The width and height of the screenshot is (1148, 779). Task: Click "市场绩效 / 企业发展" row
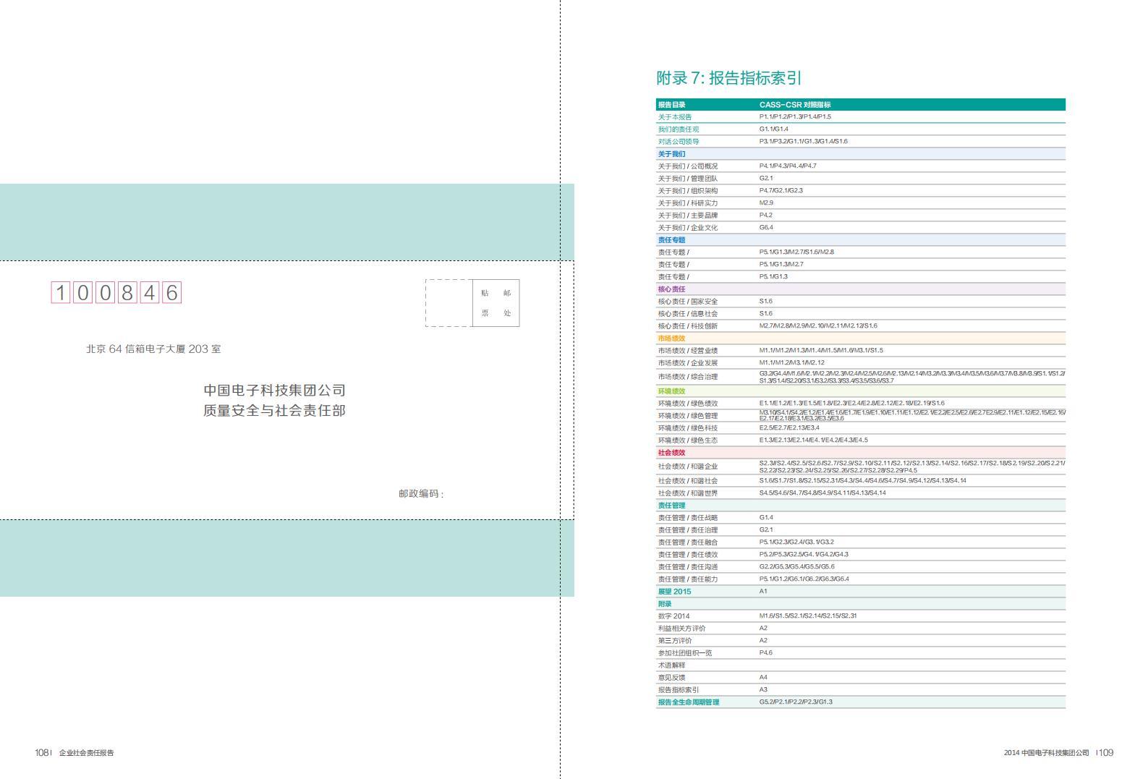point(861,363)
